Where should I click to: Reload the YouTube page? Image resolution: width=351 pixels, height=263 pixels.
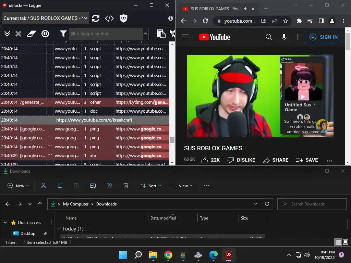coord(205,21)
